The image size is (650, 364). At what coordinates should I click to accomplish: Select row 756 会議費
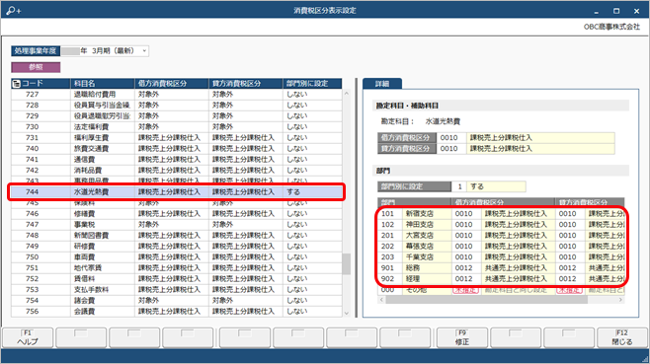pos(177,311)
